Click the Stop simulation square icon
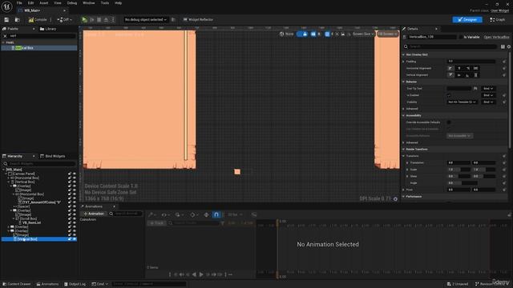 [x=99, y=19]
